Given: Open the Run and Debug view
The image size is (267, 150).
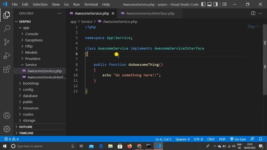Looking at the screenshot, I should point(7,55).
